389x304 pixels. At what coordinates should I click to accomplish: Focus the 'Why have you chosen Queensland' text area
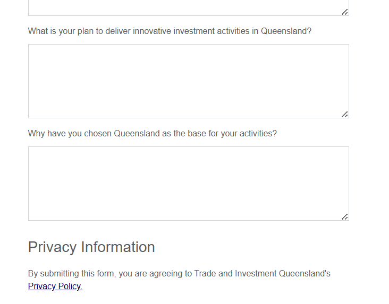click(x=188, y=183)
